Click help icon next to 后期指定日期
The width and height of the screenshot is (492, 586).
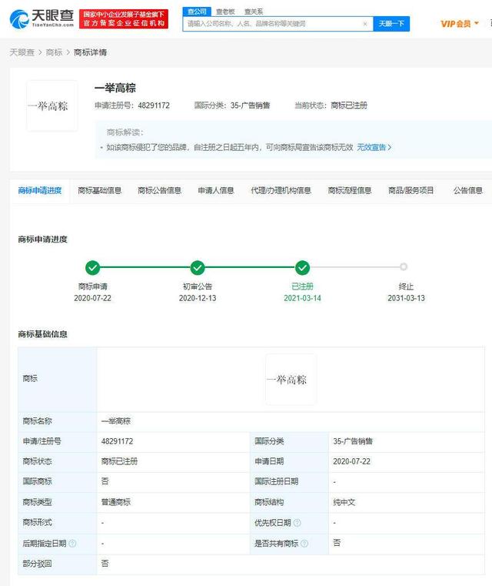(x=73, y=544)
